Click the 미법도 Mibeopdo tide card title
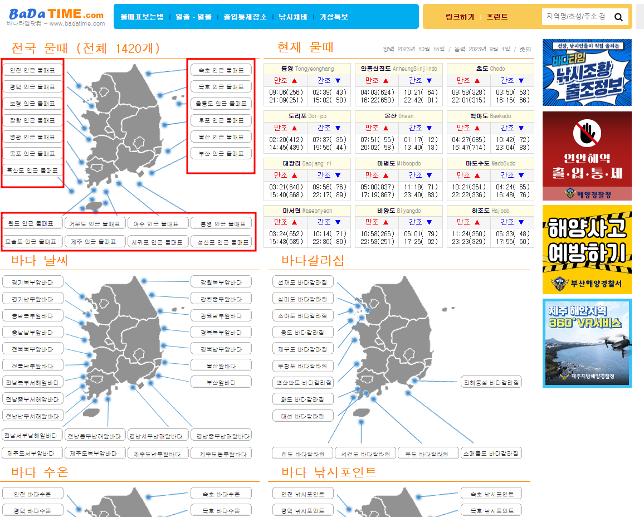644x517 pixels. coord(399,163)
